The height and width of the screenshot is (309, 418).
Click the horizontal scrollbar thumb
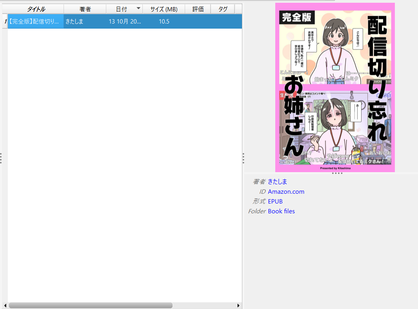tap(90, 305)
